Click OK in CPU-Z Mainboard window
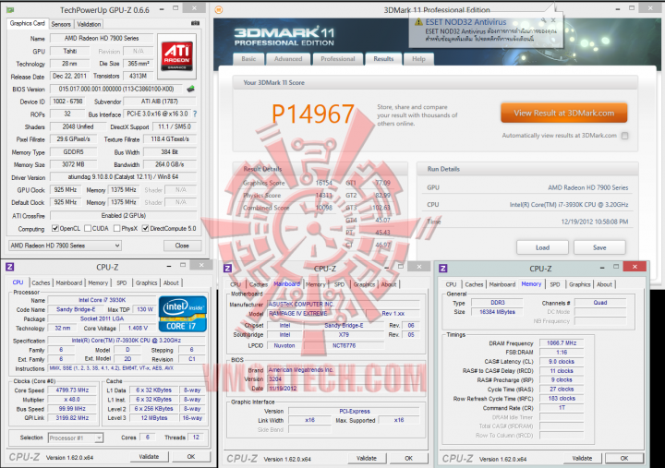 coord(409,458)
